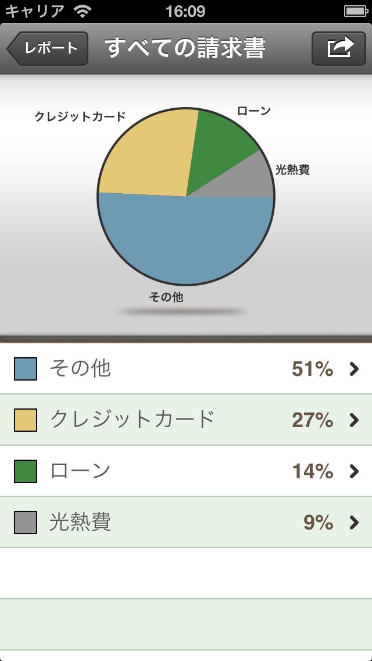372x661 pixels.
Task: Expand the クレジットカード row chevron
Action: click(x=354, y=420)
